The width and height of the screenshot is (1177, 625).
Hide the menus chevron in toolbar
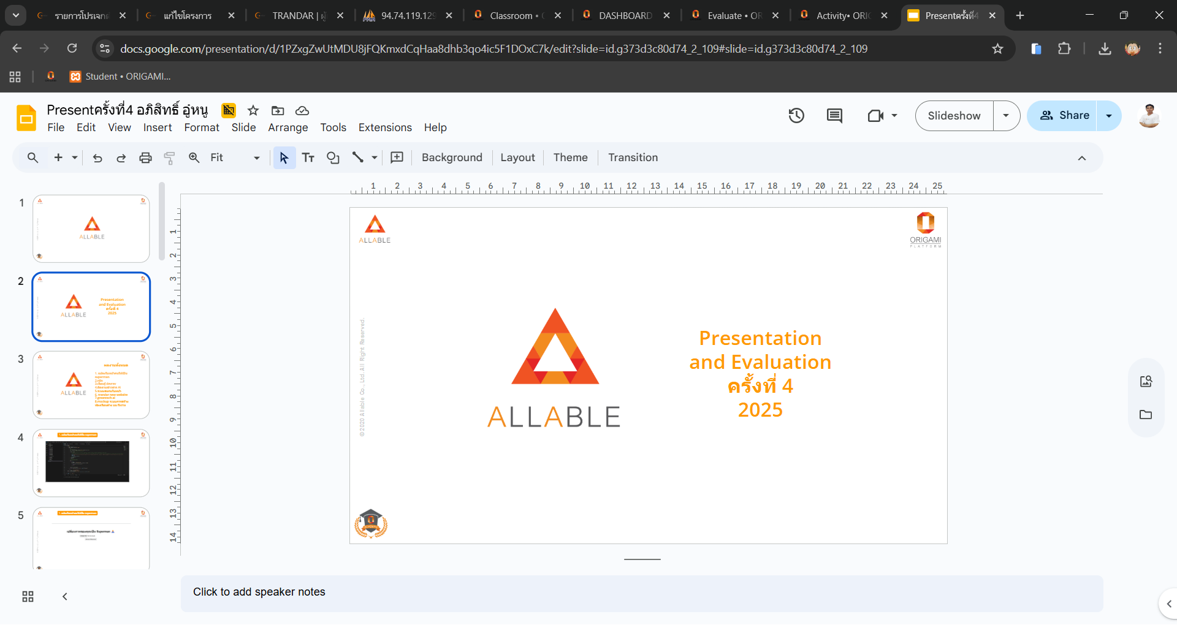pyautogui.click(x=1082, y=157)
